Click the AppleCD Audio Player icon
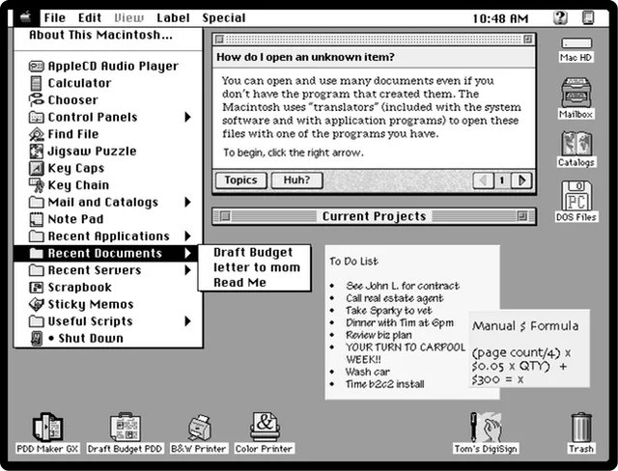The width and height of the screenshot is (618, 471). tap(37, 67)
